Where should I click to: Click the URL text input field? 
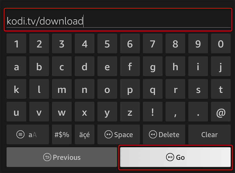[x=118, y=20]
